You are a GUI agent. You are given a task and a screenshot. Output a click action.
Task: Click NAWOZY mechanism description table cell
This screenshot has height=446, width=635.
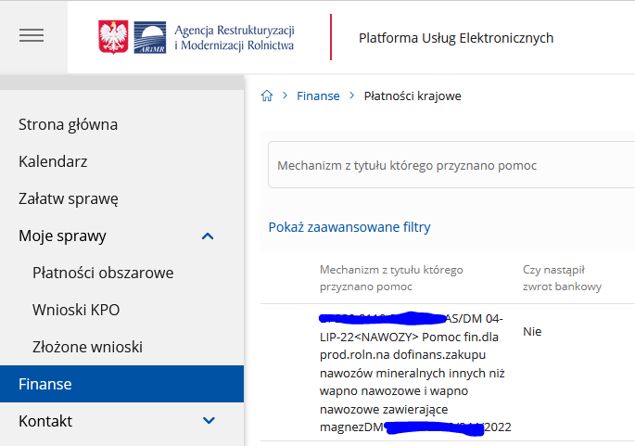[415, 373]
